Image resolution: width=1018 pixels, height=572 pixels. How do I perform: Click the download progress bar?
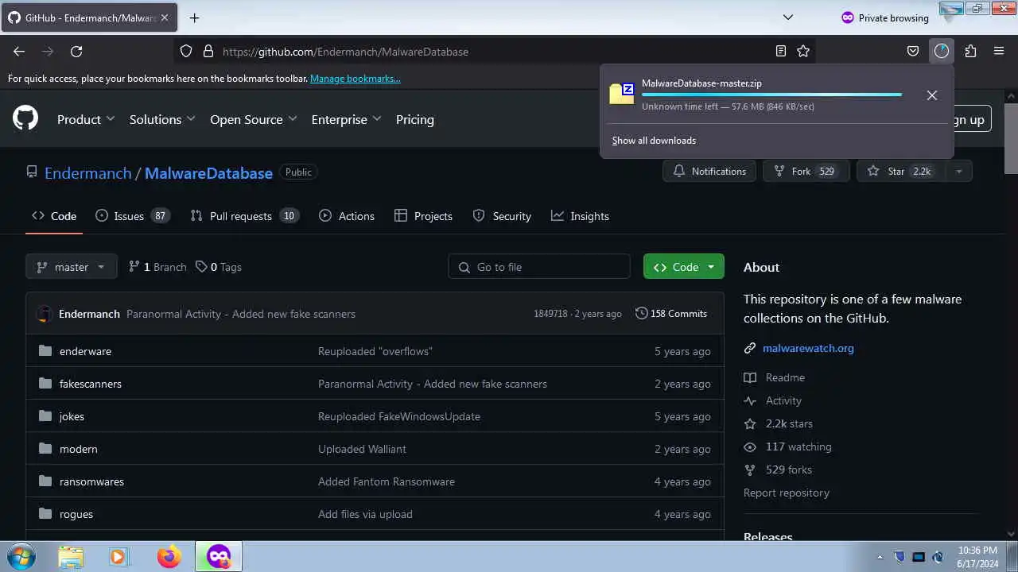pyautogui.click(x=771, y=95)
